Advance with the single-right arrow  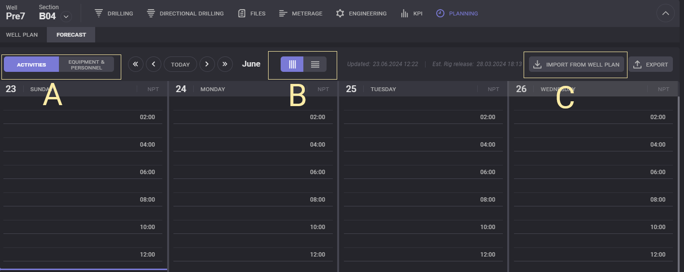tap(207, 64)
